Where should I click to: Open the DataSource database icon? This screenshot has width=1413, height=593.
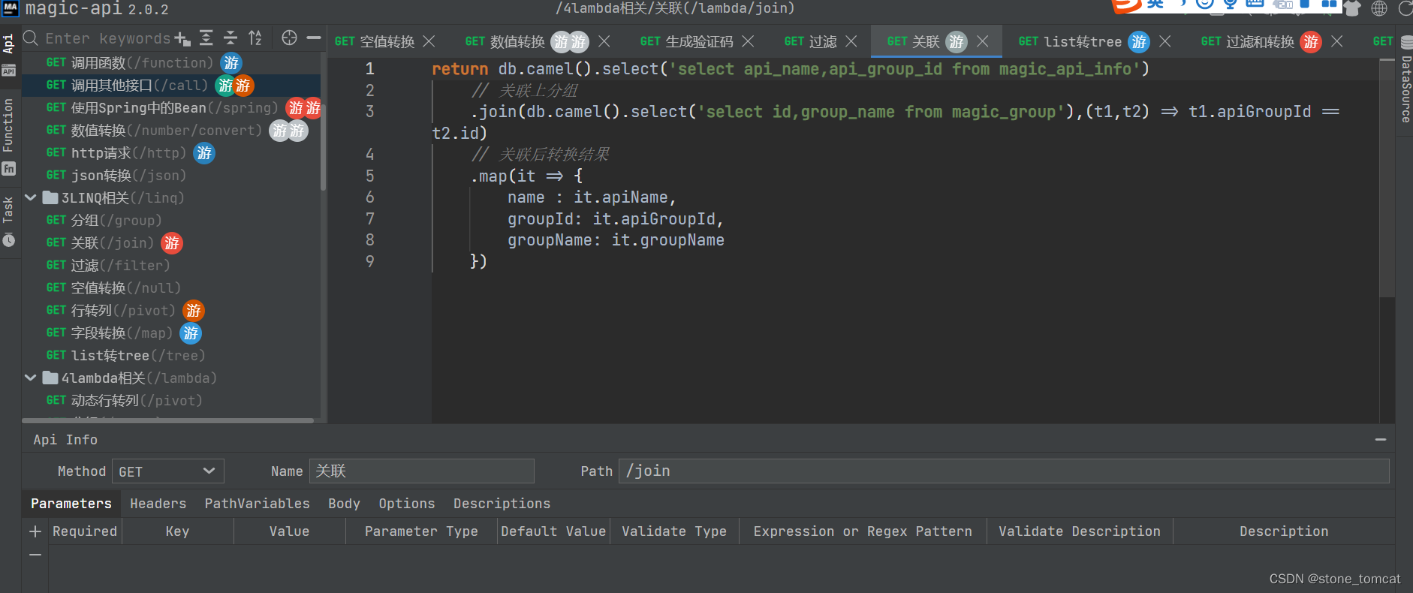tap(1406, 42)
